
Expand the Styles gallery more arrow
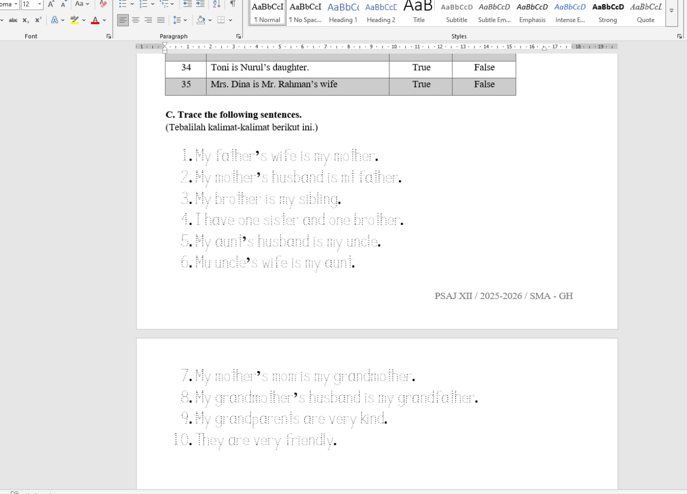coord(671,11)
